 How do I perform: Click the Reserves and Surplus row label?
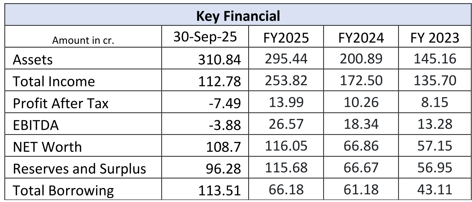(79, 169)
